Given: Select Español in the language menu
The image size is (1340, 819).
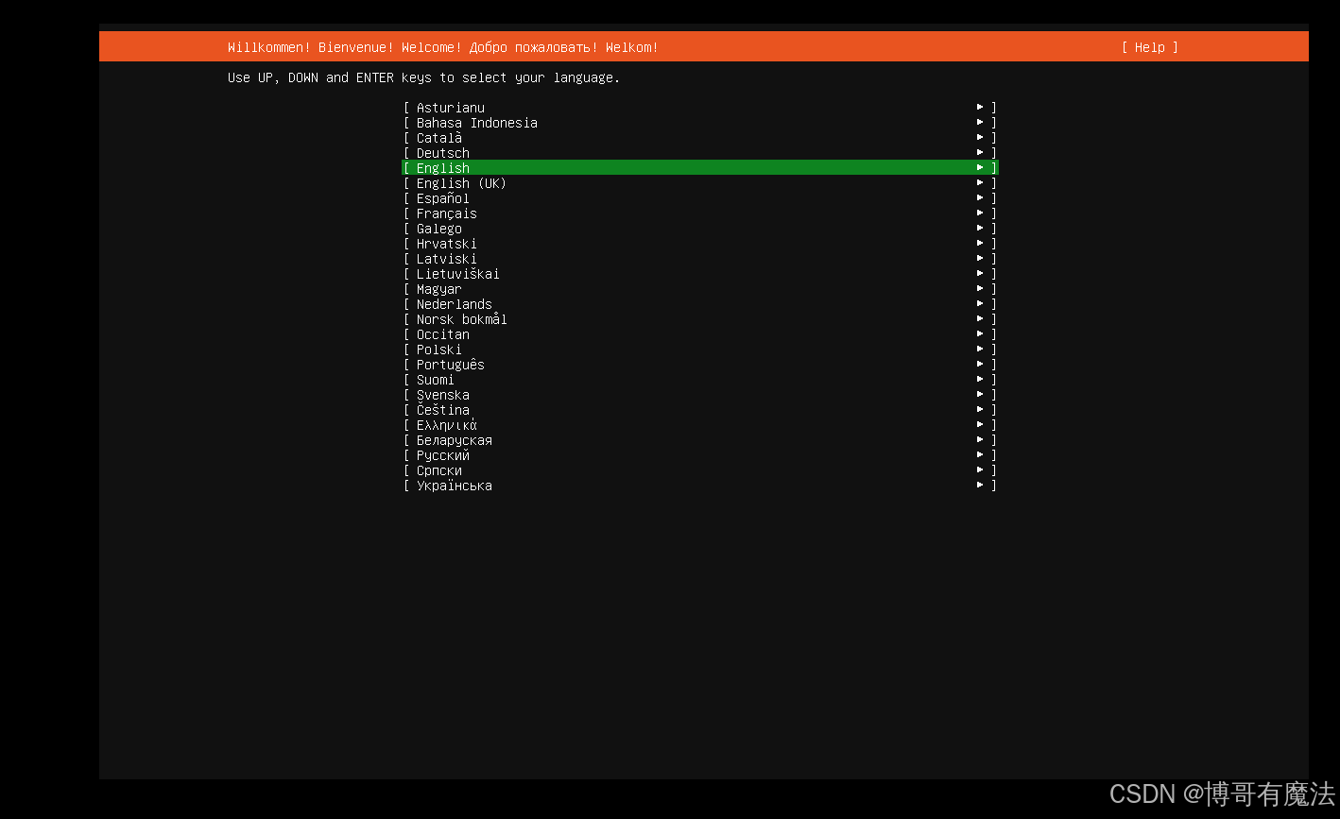Looking at the screenshot, I should coord(442,197).
